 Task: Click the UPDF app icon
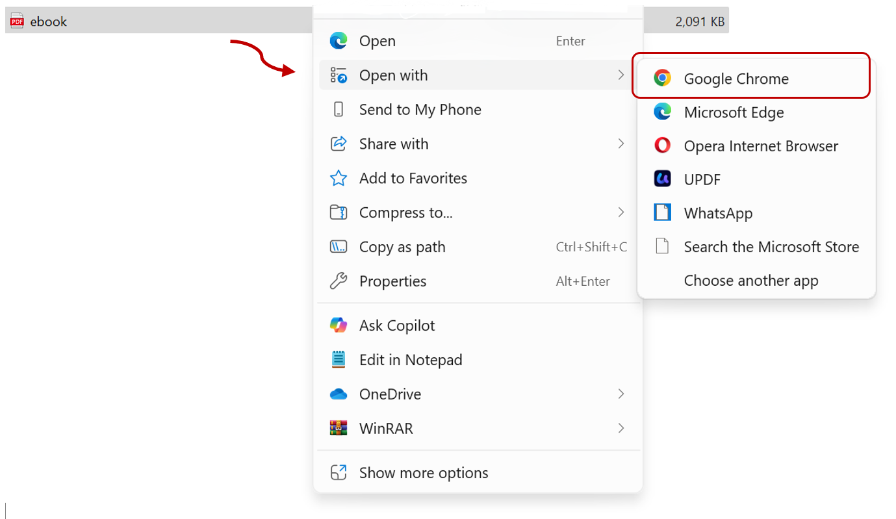point(662,179)
